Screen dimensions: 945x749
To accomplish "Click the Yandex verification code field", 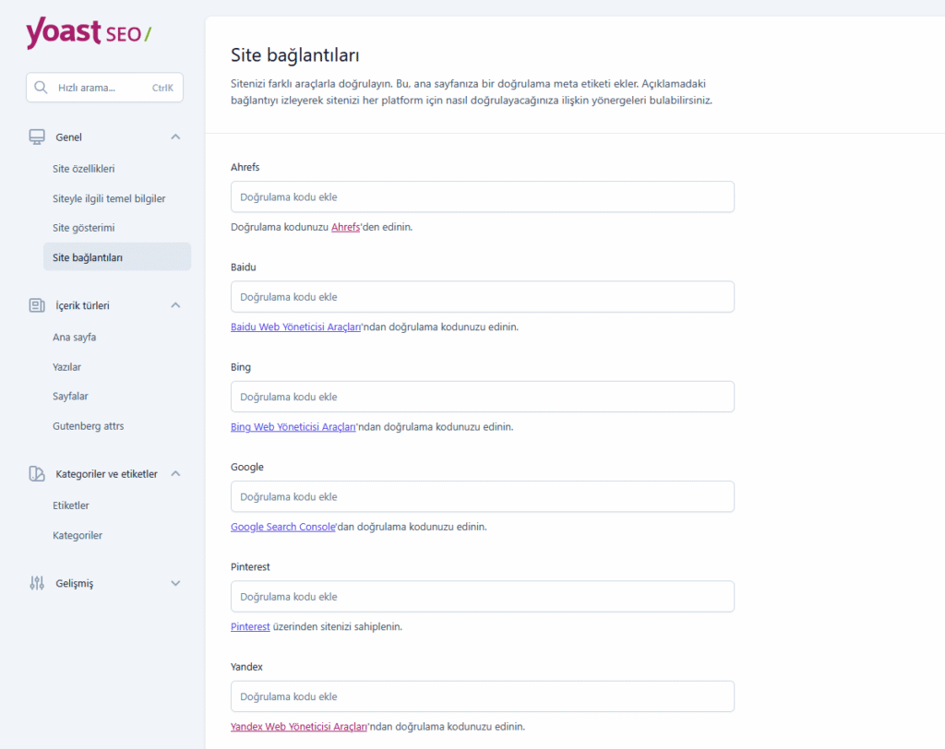I will (482, 696).
